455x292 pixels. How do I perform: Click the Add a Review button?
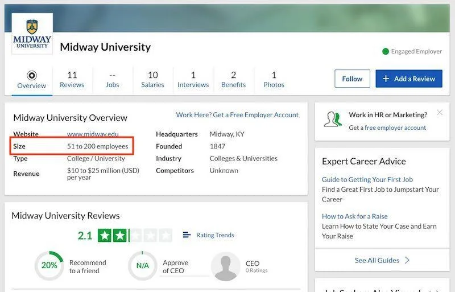click(409, 79)
